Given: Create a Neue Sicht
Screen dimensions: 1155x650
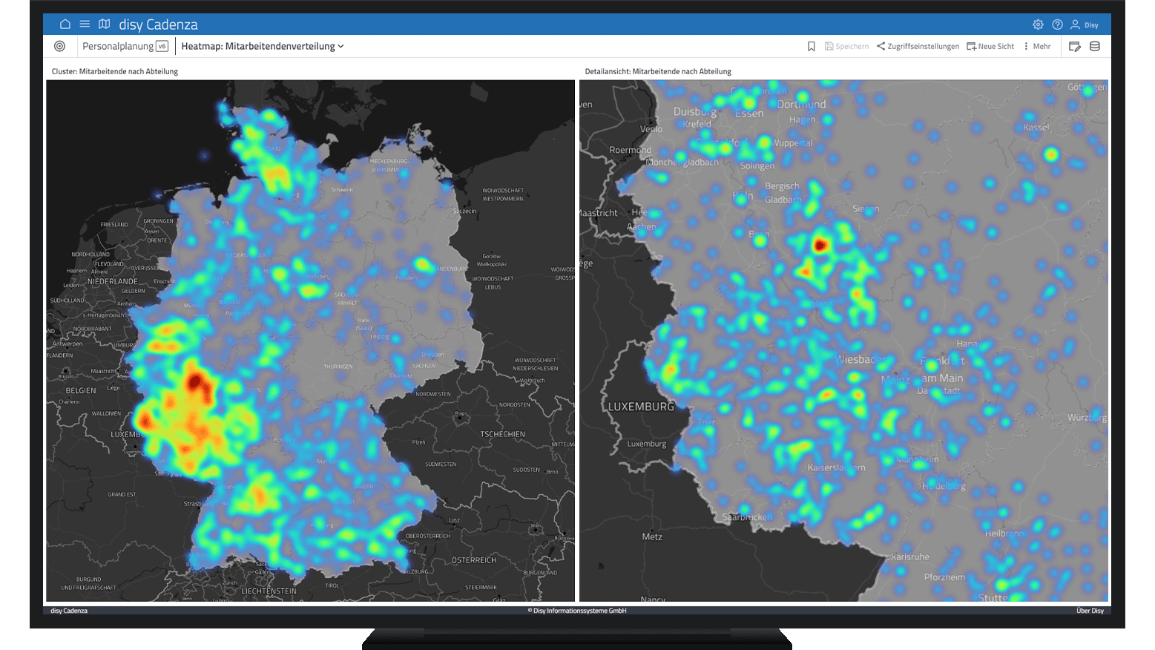Looking at the screenshot, I should [x=990, y=45].
